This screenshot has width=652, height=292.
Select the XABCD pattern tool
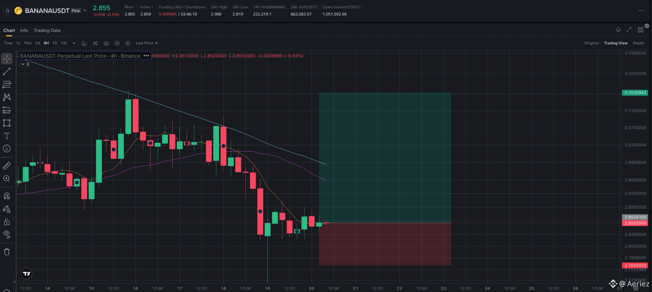(7, 97)
